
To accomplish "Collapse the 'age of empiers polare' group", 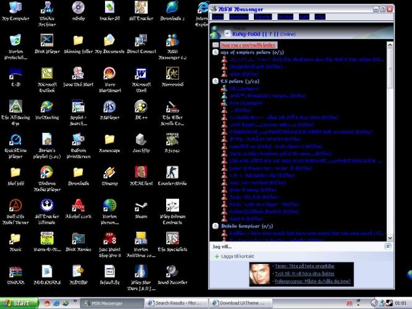I will tap(215, 53).
